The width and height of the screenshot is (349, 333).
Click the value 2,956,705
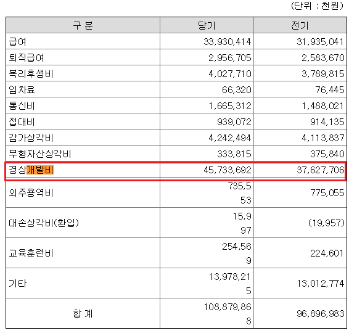(x=230, y=58)
